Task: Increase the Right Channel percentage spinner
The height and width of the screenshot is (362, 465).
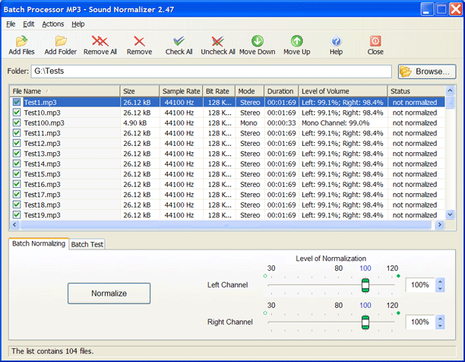Action: [440, 319]
